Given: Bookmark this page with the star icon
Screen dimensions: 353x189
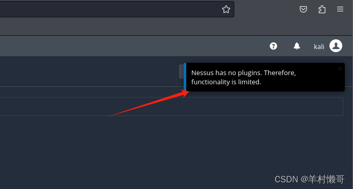Looking at the screenshot, I should coord(226,9).
